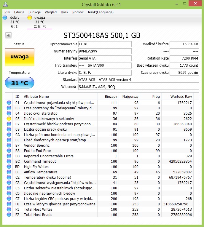The height and width of the screenshot is (227, 204).
Task: Click the status orb for Total Host Writes
Action: (x=9, y=209)
